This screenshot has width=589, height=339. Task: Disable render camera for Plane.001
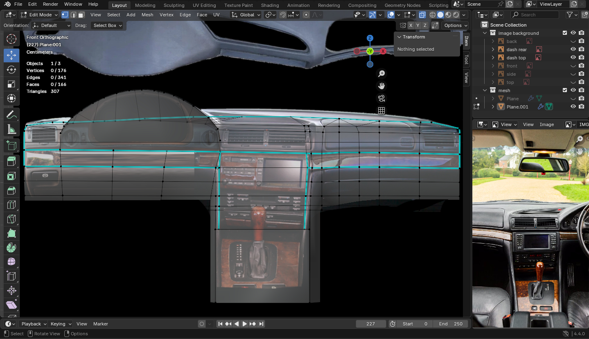[581, 107]
